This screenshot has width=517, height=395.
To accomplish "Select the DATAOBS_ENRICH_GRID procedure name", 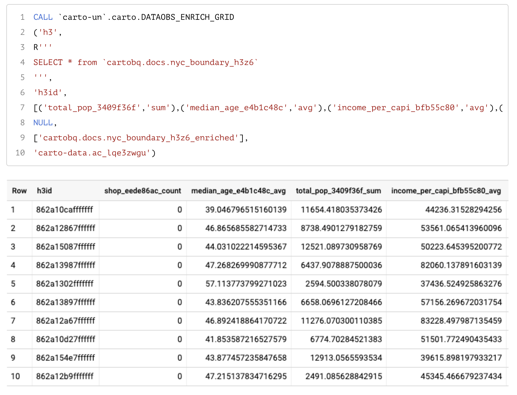I will coord(188,17).
